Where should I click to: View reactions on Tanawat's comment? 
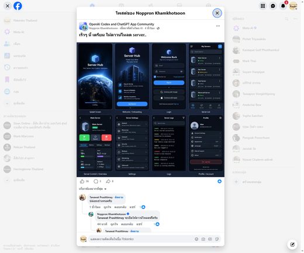point(143,207)
